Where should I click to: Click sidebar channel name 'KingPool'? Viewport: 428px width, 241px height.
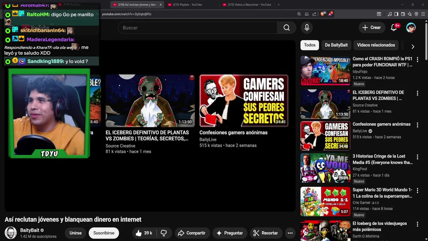pos(360,169)
